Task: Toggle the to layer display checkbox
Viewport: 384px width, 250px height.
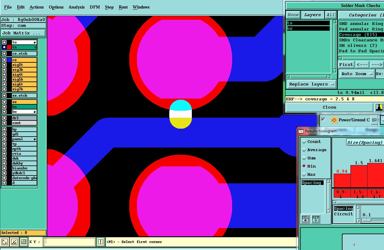Action: [4, 42]
